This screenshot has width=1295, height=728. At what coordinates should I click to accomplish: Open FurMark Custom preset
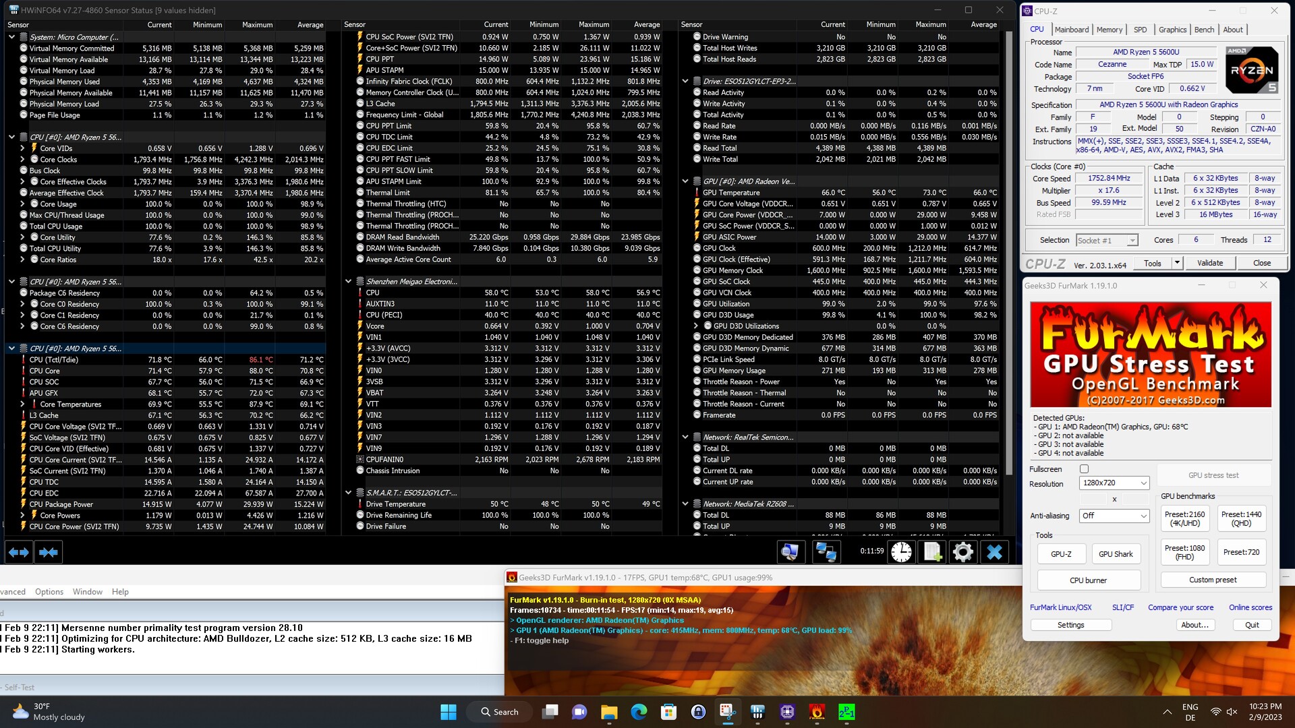coord(1213,580)
